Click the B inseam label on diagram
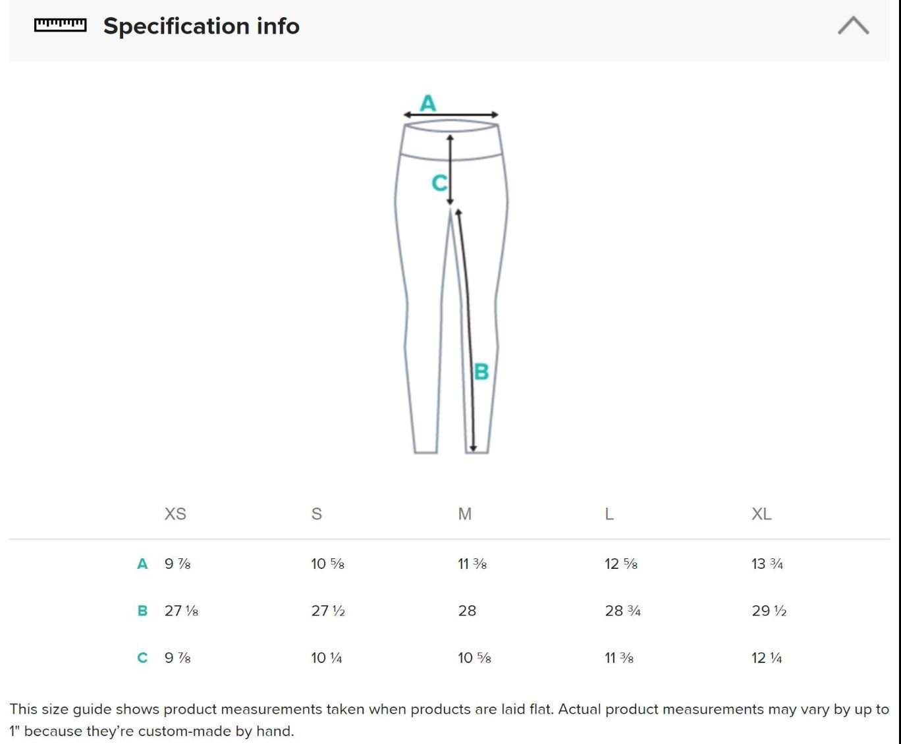Screen dimensions: 901x744 481,372
